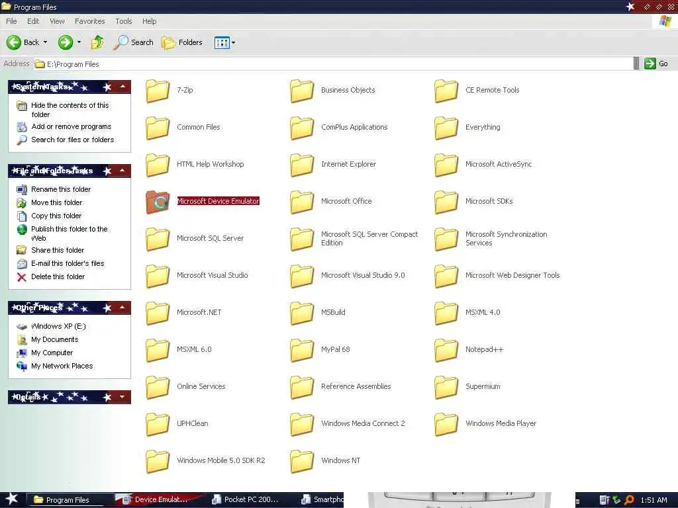The image size is (678, 508).
Task: Open the Back history dropdown arrow
Action: [x=45, y=42]
